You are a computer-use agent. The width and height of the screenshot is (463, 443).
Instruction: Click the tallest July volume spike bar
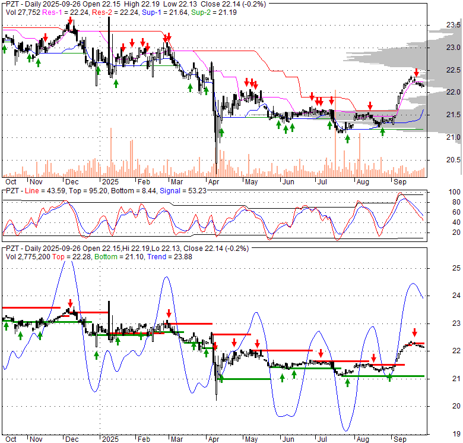335,133
